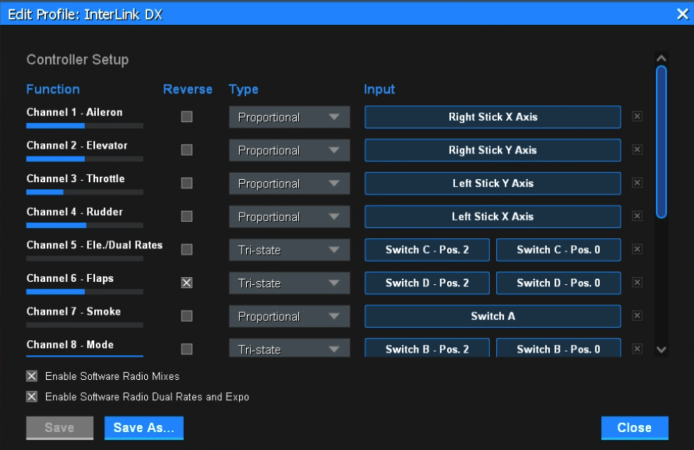Clear the Channel 2 Elevator input mapping
The image size is (694, 450).
pos(637,149)
